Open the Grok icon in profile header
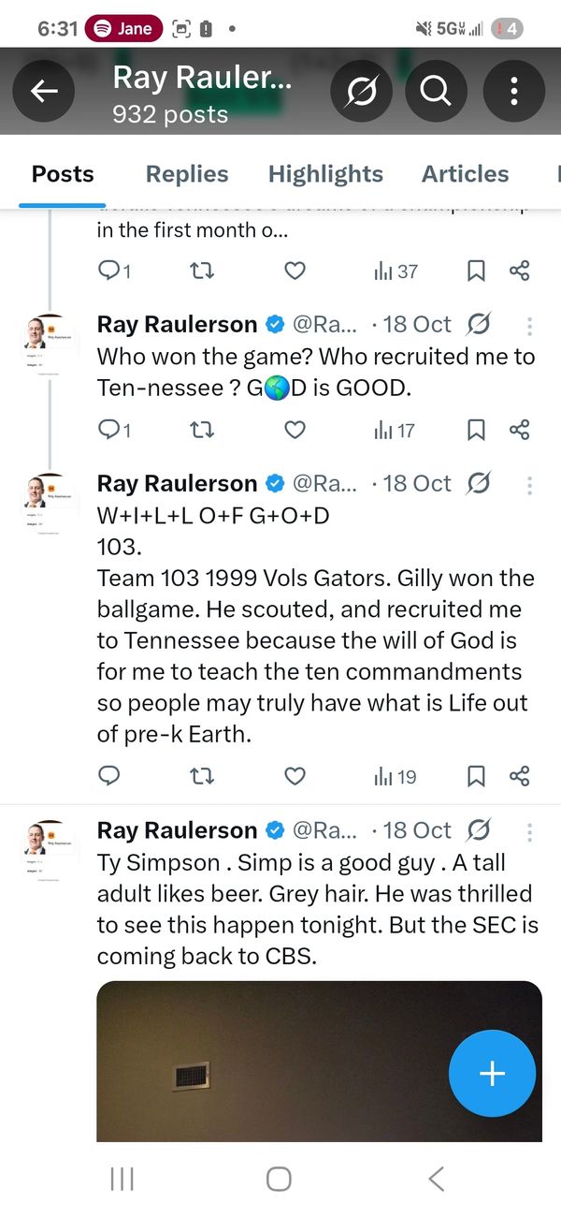The height and width of the screenshot is (1217, 561). [x=360, y=91]
